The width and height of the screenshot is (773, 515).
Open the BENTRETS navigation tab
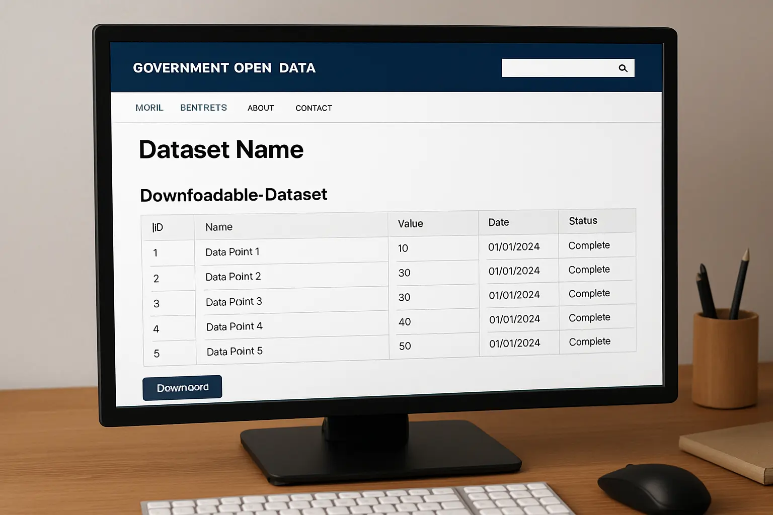pos(204,108)
